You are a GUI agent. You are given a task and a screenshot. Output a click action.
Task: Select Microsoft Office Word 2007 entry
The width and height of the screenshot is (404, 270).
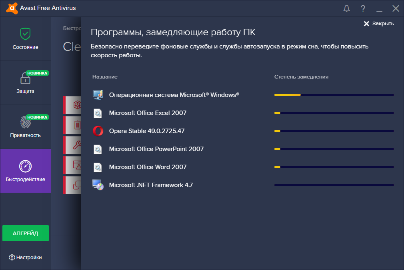point(148,167)
